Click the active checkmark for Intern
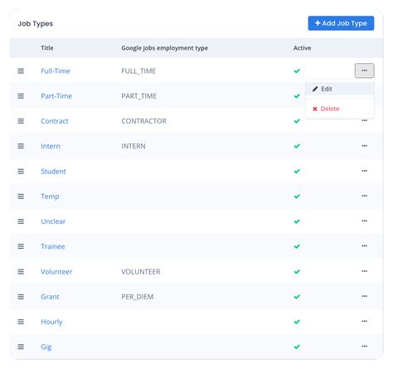The image size is (393, 369). coord(297,146)
